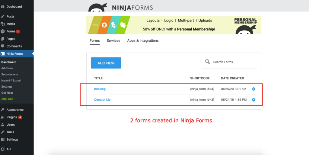The width and height of the screenshot is (309, 155).
Task: Open gear settings for Booking form
Action: [x=253, y=89]
